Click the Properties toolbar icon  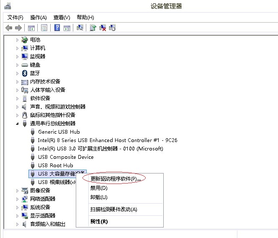coord(44,28)
